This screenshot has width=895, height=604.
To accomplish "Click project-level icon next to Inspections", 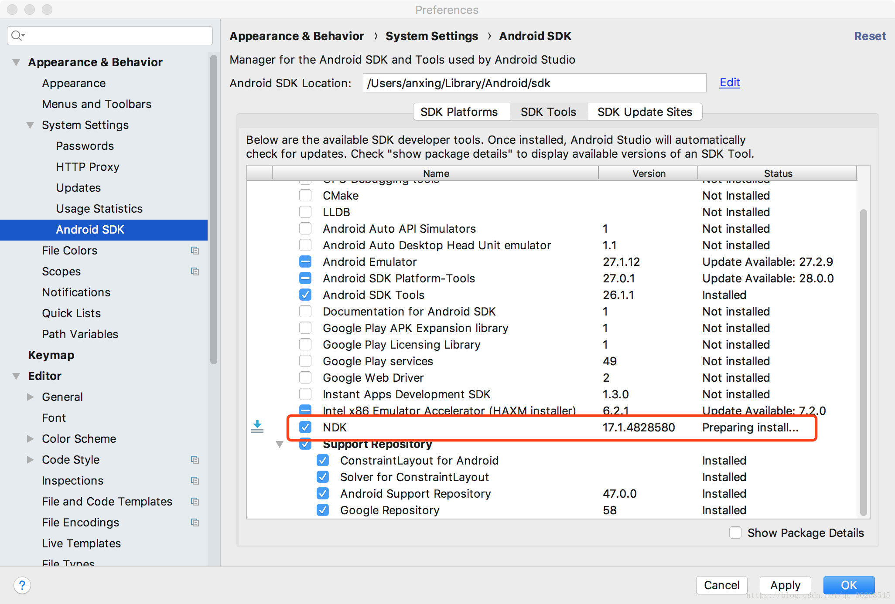I will [x=195, y=481].
